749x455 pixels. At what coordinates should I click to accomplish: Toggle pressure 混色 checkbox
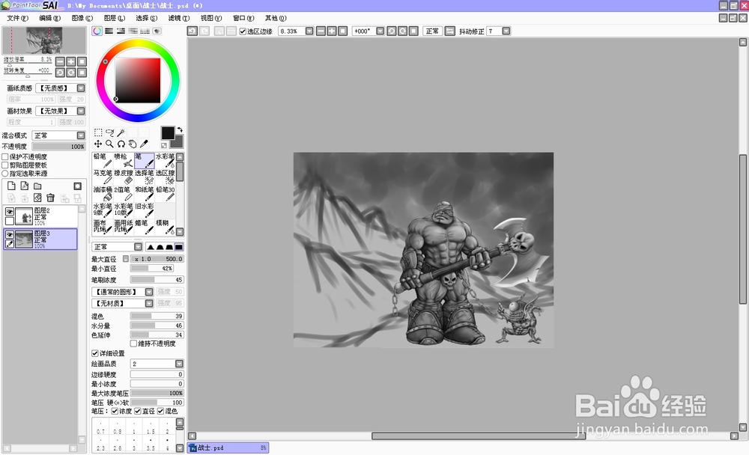point(160,411)
